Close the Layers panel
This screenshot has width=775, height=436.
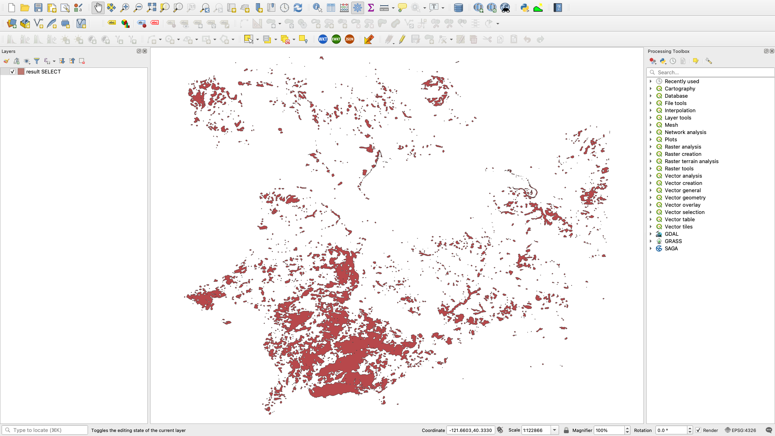(x=145, y=51)
